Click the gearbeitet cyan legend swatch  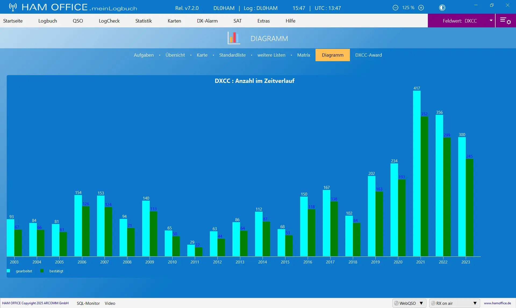[8, 271]
